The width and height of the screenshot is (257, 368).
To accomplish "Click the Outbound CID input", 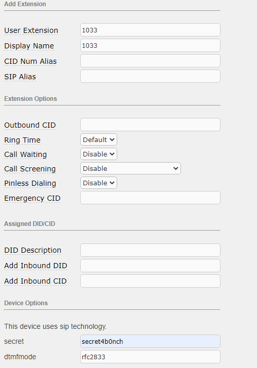I will click(x=150, y=125).
